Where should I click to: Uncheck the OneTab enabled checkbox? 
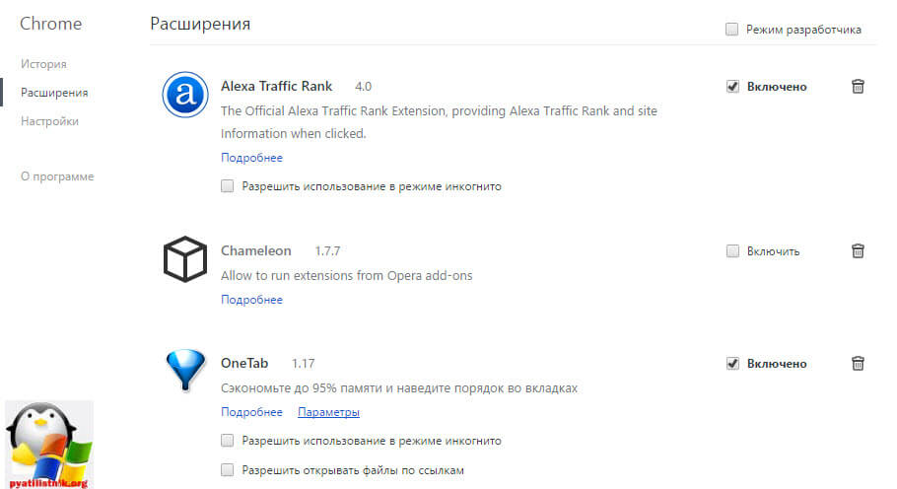732,364
